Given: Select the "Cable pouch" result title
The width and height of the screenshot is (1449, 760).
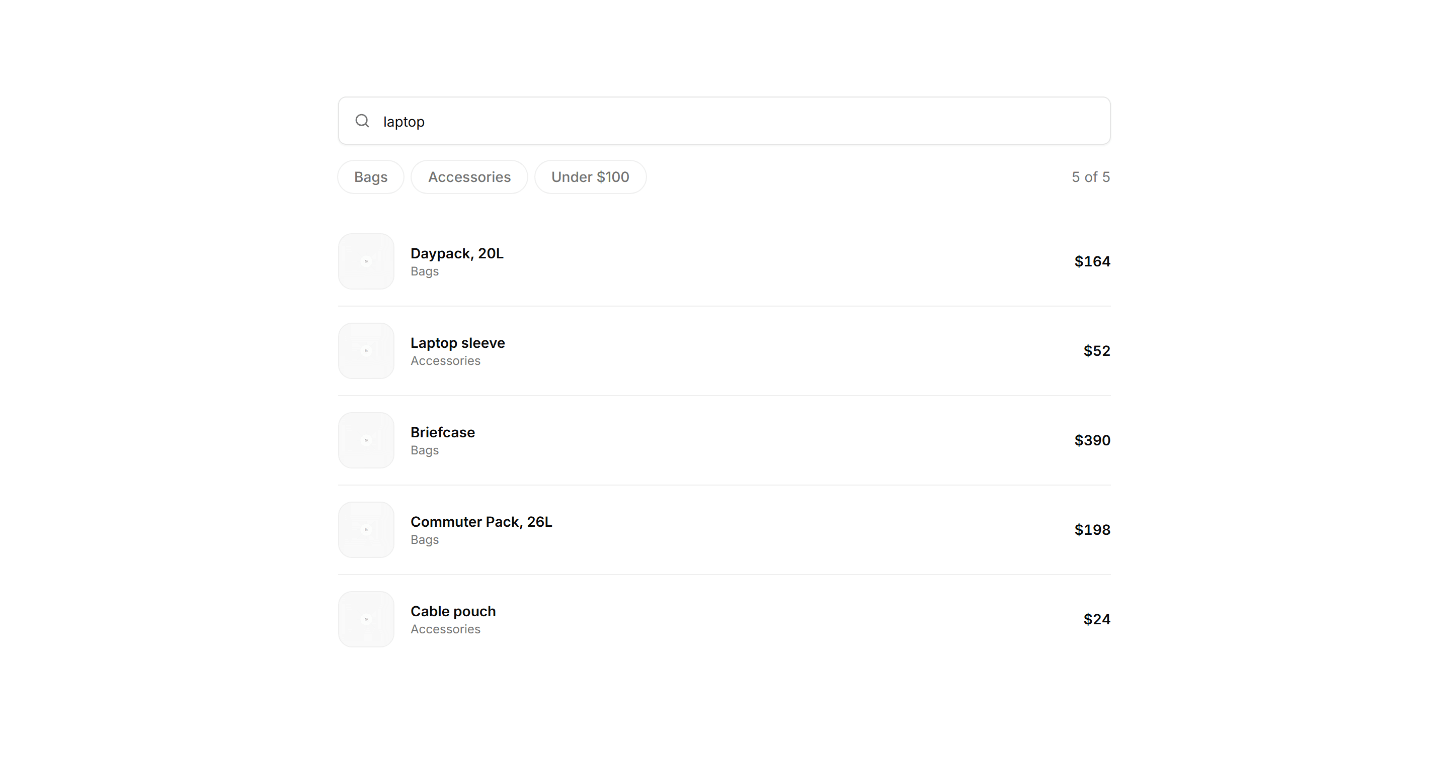Looking at the screenshot, I should [x=453, y=611].
